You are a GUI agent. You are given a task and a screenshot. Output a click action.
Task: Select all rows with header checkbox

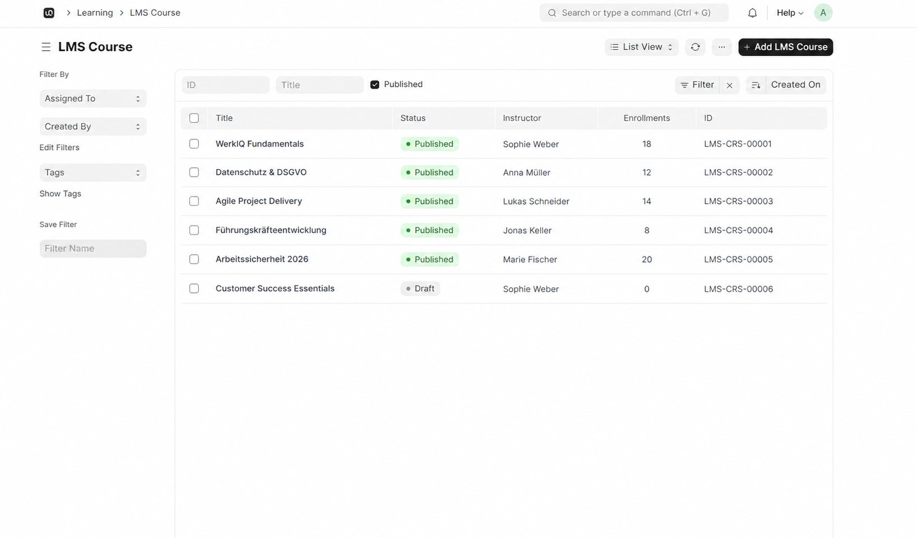click(194, 118)
